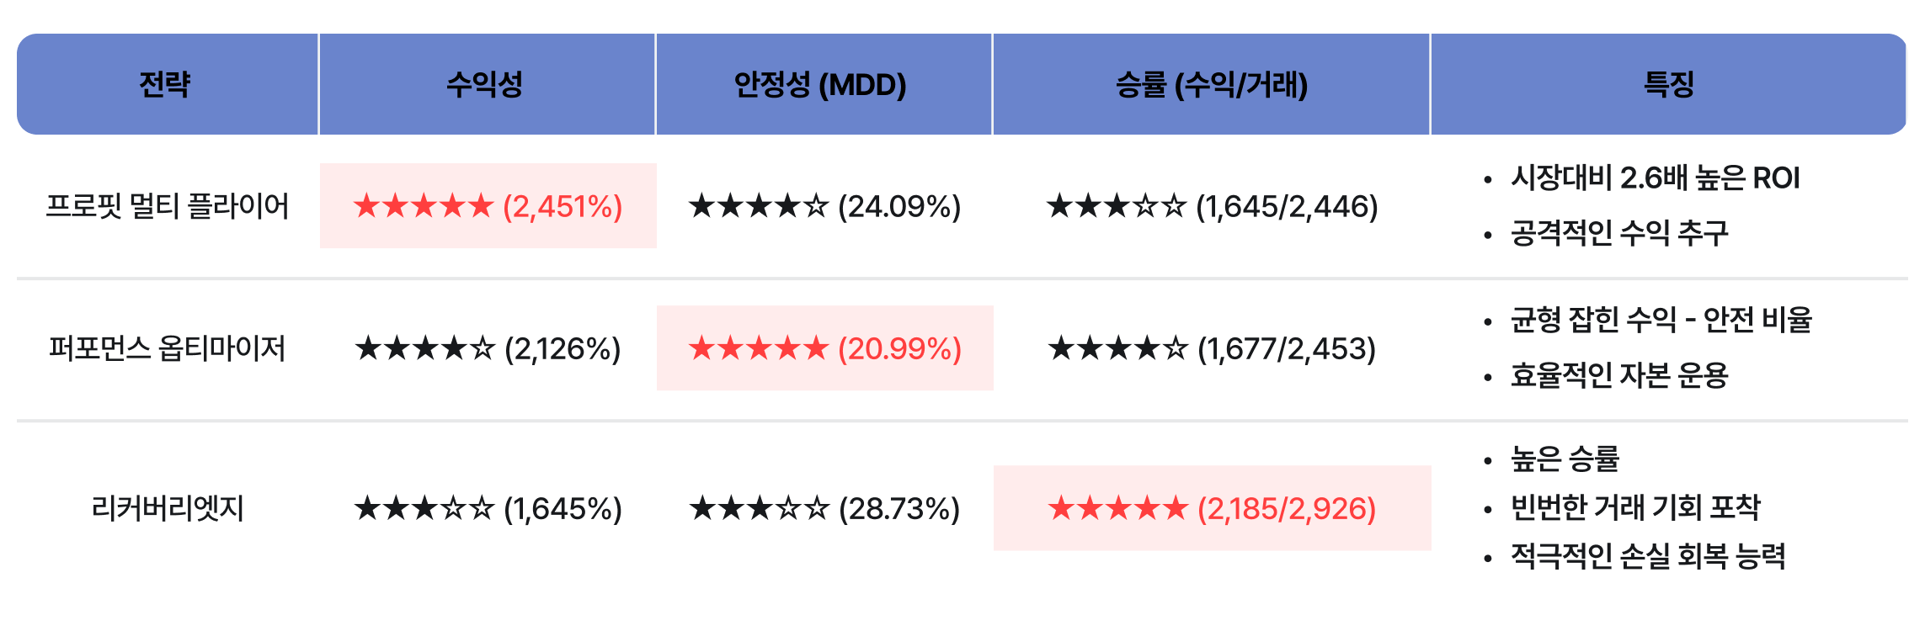
Task: Select the 수익성 column header
Action: [x=485, y=84]
